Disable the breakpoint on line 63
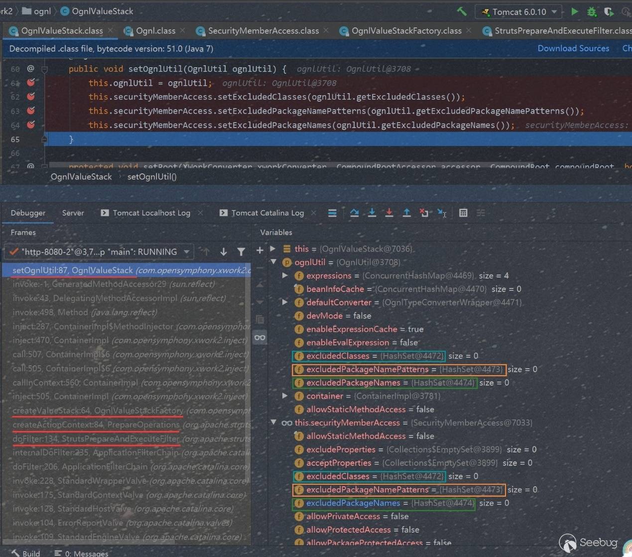 pos(31,111)
